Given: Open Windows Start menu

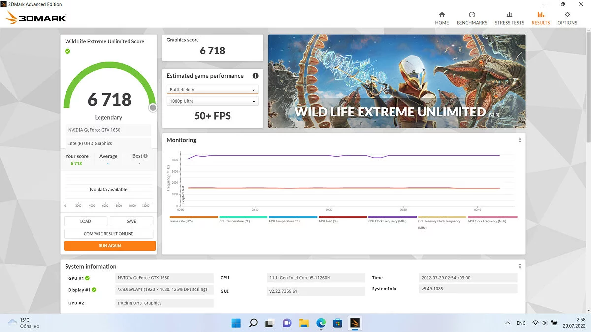Looking at the screenshot, I should coord(236,323).
